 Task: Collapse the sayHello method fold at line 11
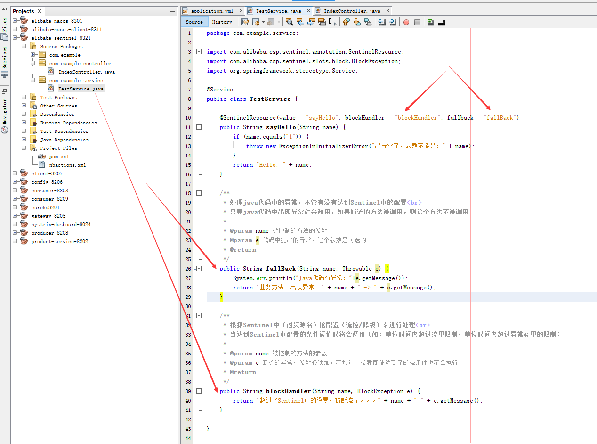point(199,127)
